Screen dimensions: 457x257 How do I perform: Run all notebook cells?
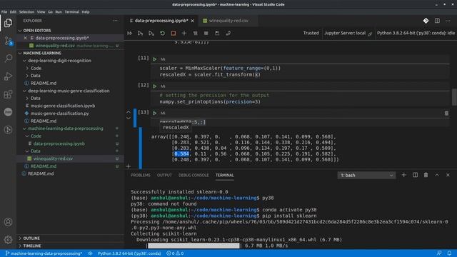coord(130,34)
